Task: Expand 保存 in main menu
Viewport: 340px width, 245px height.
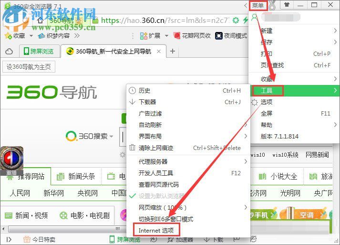Action: 295,42
